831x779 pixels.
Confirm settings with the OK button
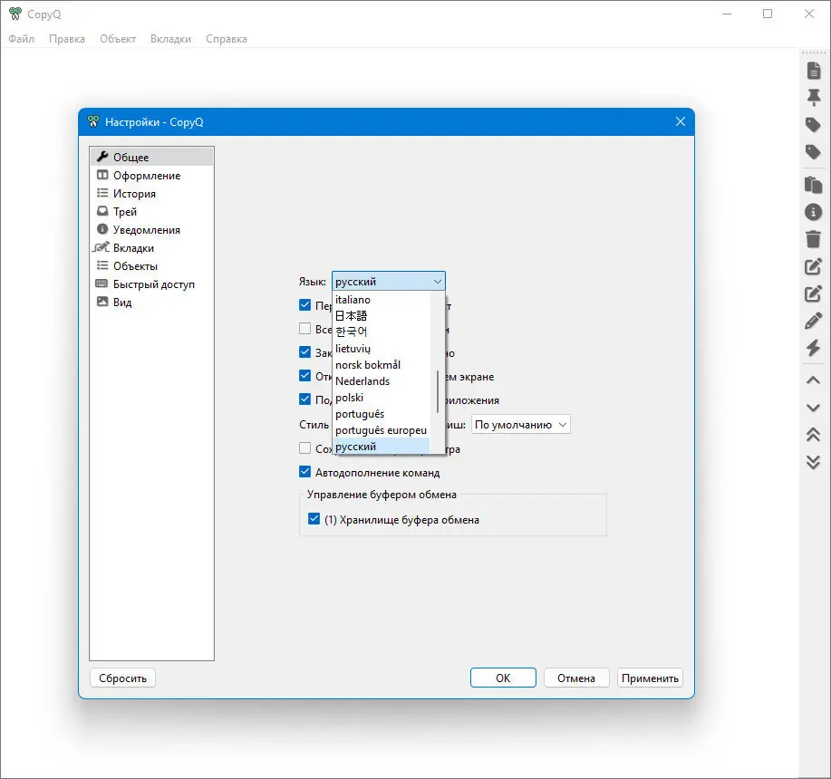click(x=503, y=678)
